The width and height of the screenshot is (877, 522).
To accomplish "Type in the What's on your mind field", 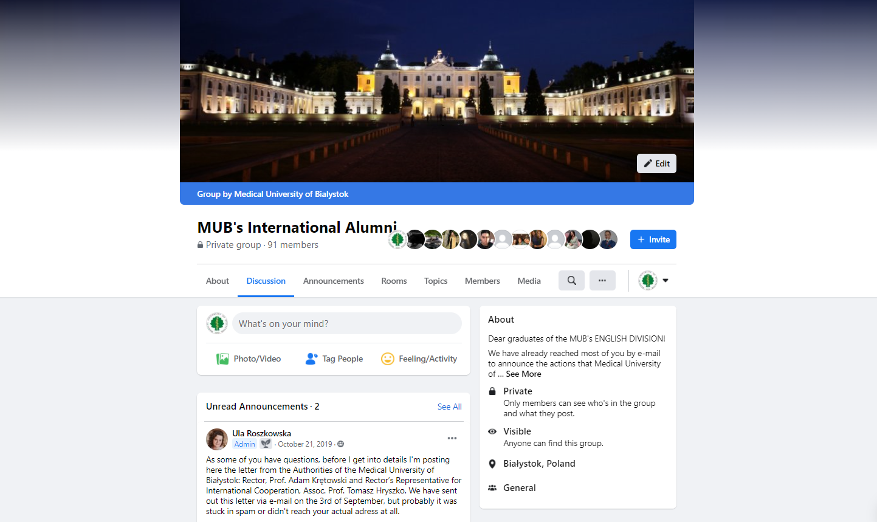I will 346,323.
